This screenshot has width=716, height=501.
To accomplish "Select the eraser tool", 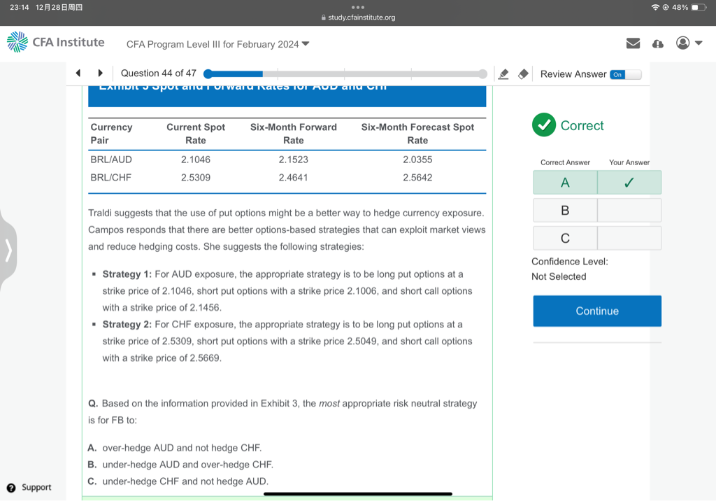I will tap(522, 74).
